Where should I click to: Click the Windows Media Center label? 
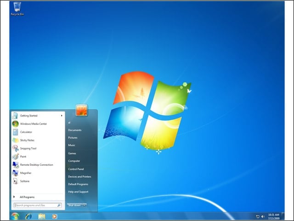tap(34, 124)
